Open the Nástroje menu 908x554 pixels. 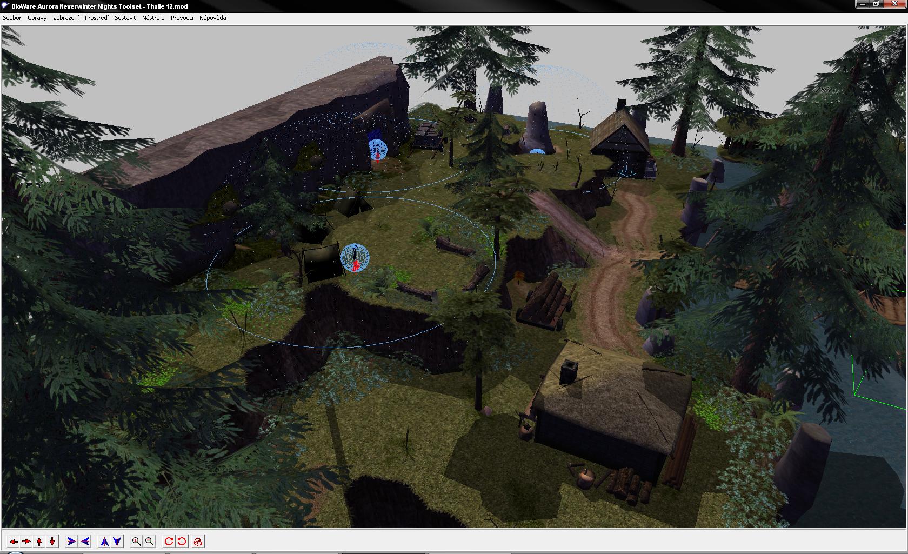(153, 18)
